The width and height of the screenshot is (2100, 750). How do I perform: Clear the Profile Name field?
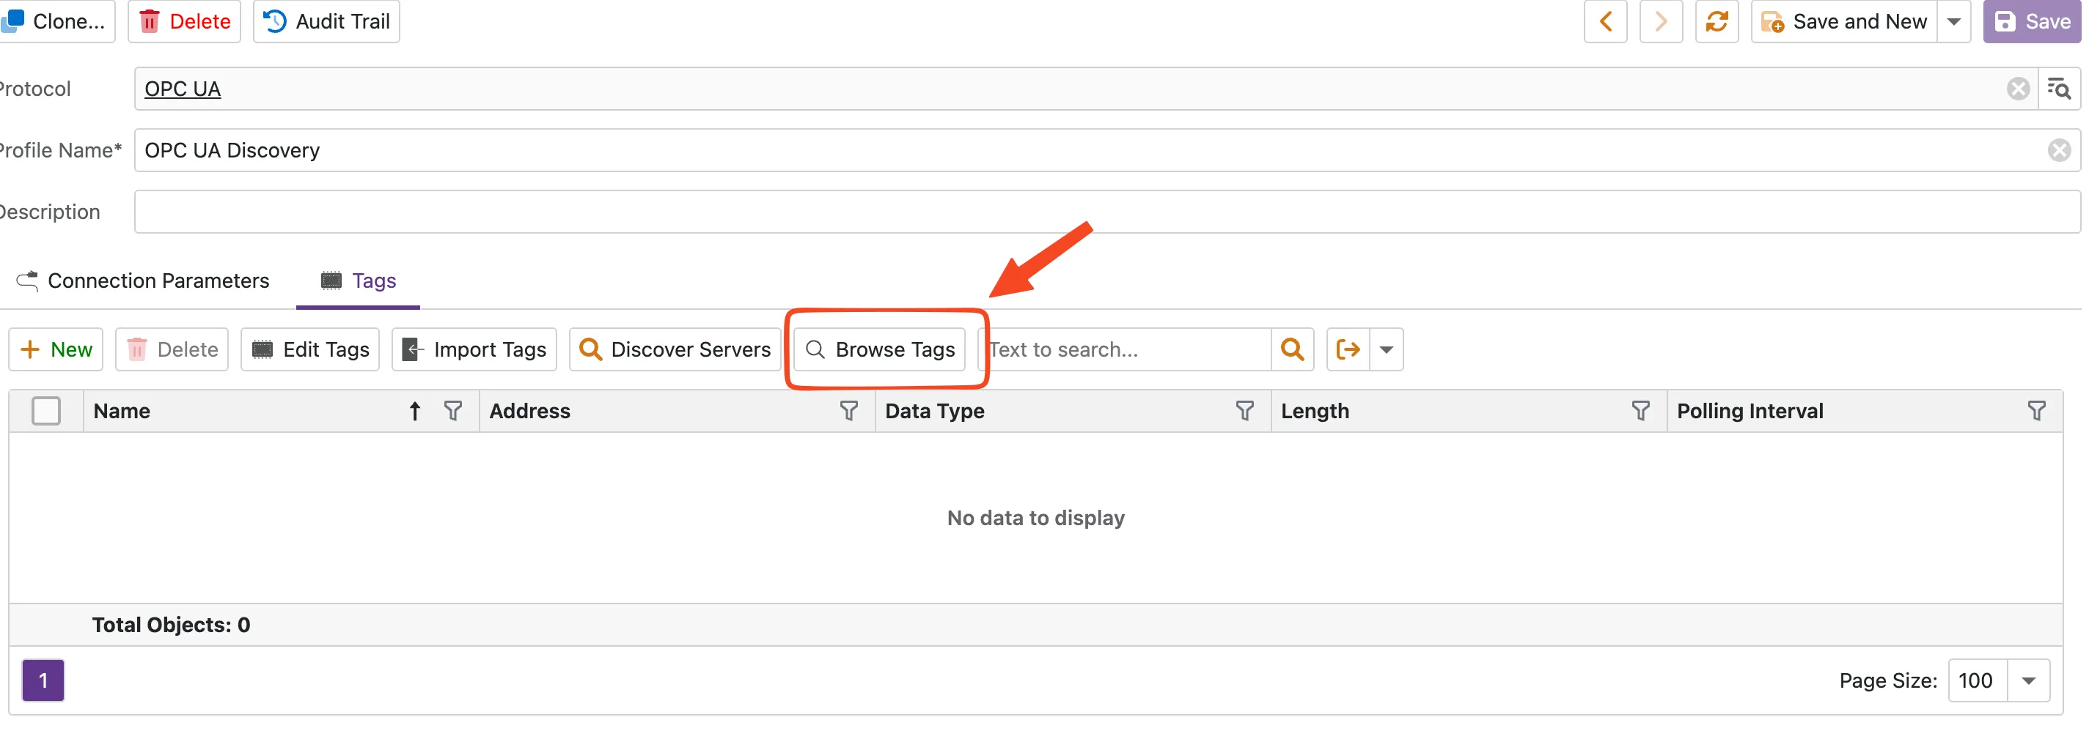pos(2060,150)
